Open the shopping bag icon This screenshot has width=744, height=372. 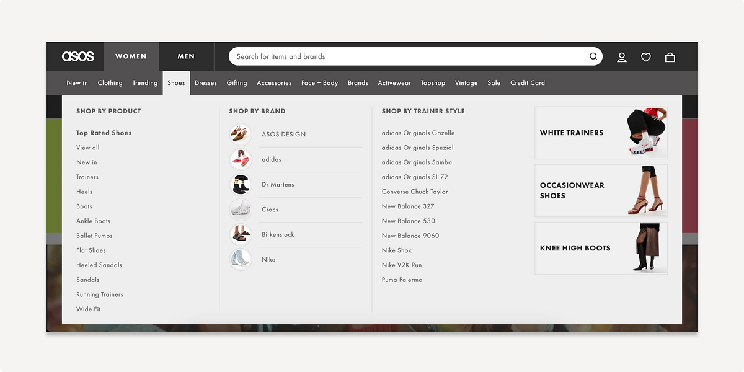[x=670, y=56]
